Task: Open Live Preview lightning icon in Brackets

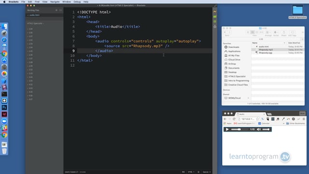Action: (215, 12)
